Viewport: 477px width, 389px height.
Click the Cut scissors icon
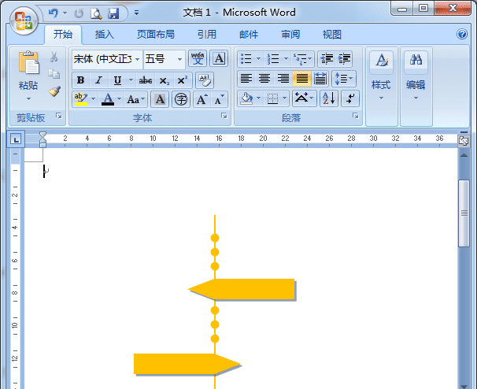[54, 57]
